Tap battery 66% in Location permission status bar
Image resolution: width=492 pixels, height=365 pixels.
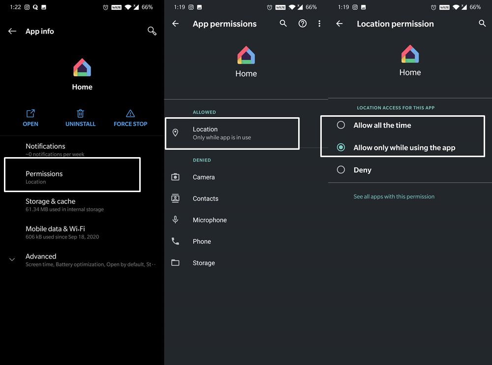point(475,7)
